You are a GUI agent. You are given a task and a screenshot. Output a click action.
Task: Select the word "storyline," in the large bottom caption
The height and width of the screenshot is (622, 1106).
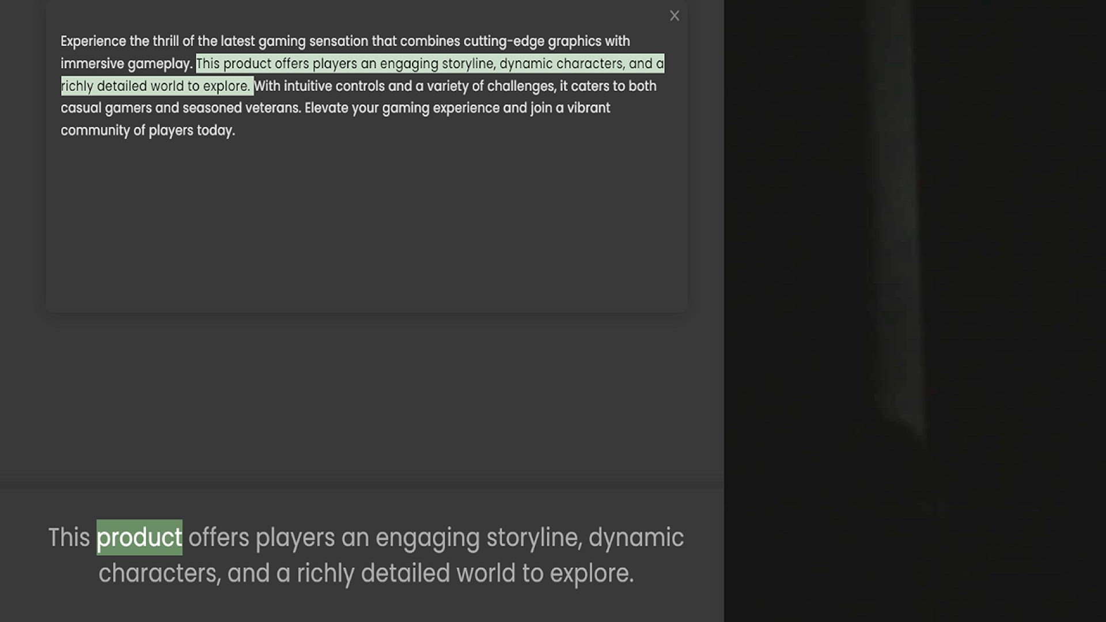click(x=535, y=538)
